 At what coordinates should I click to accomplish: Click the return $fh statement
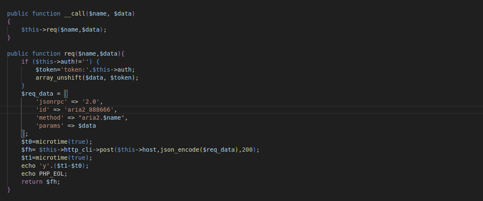41,182
